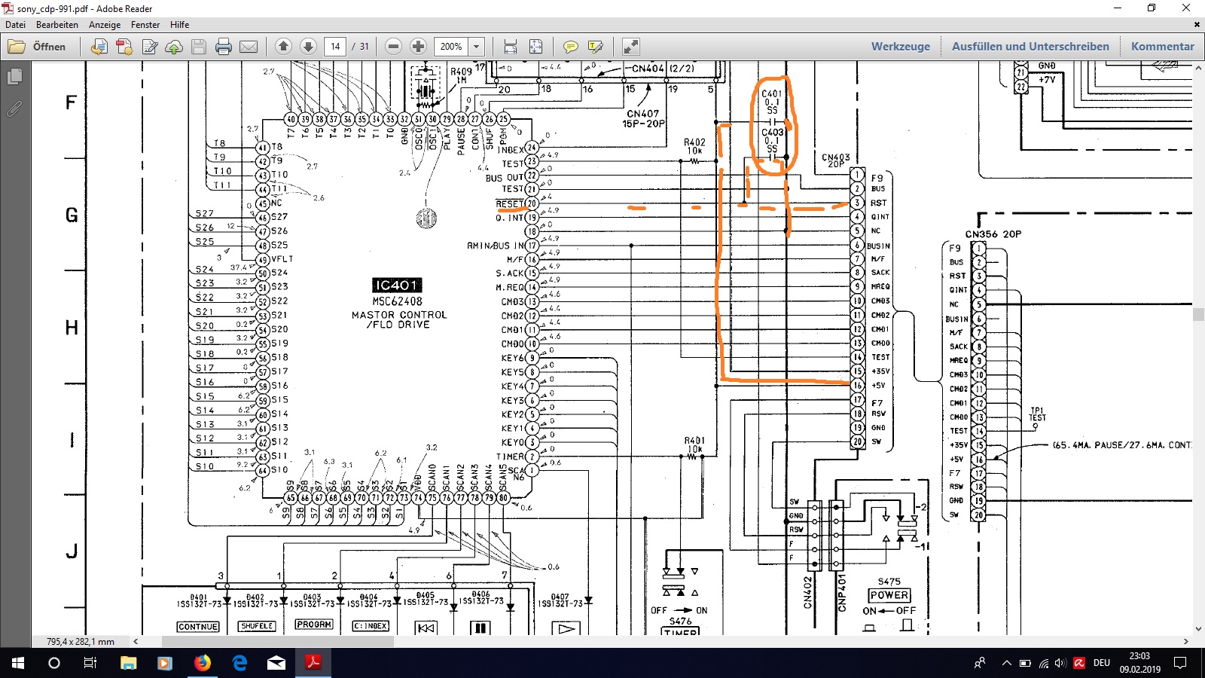The image size is (1205, 678).
Task: Click the create PDF icon
Action: (x=124, y=47)
